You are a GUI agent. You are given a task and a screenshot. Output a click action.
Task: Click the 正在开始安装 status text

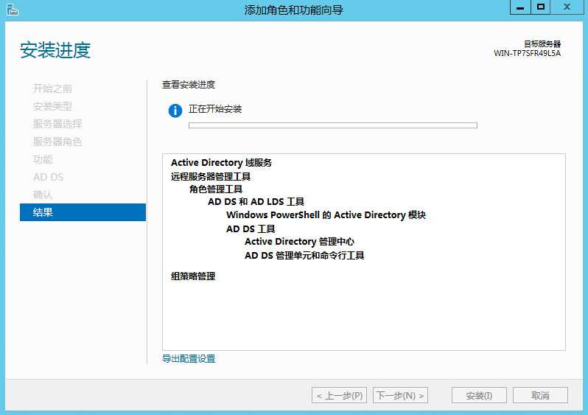tap(215, 109)
